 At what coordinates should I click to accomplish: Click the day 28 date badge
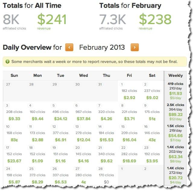[100, 169]
